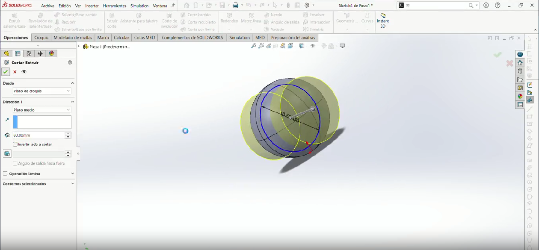Enable the 'Operación lámina' checkbox
The height and width of the screenshot is (250, 539).
(5, 174)
